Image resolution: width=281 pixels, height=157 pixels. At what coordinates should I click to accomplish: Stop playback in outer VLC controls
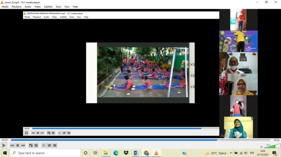(x=18, y=145)
